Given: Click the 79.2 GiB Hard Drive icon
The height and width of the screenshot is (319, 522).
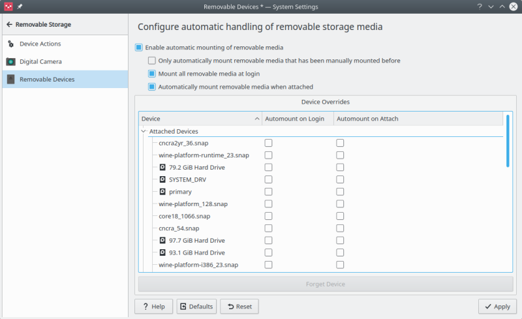Looking at the screenshot, I should point(162,167).
